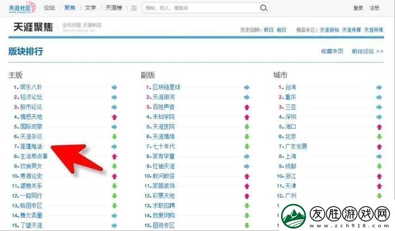The width and height of the screenshot is (395, 231).
Task: Switch to the 文学 navigation tab
Action: 91,8
